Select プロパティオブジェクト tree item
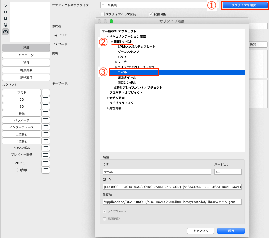Screen dimensions: 269x238 coord(126,93)
